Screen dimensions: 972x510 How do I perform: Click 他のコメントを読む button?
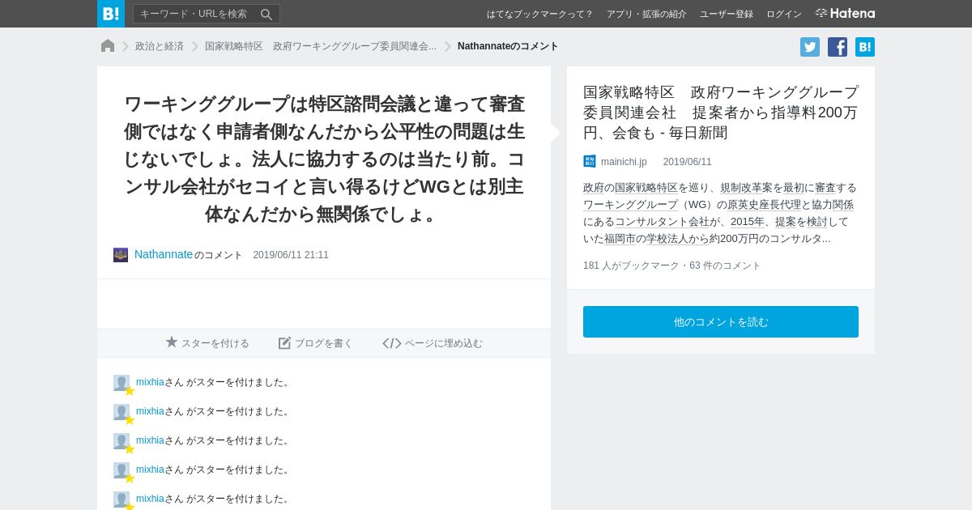pos(721,321)
